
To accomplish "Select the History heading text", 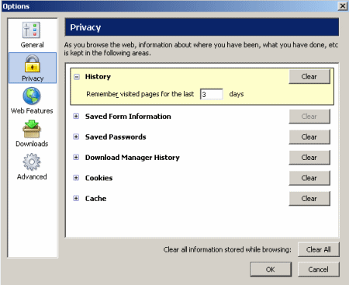I will tap(98, 77).
